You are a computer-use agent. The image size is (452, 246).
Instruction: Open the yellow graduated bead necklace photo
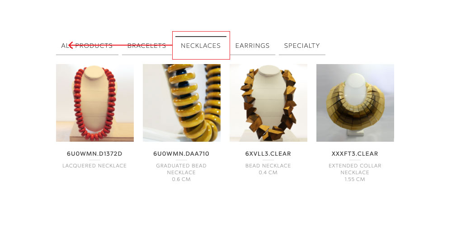pyautogui.click(x=182, y=103)
